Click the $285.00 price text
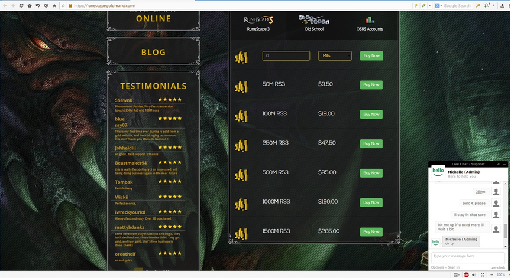This screenshot has height=278, width=511. (x=329, y=231)
